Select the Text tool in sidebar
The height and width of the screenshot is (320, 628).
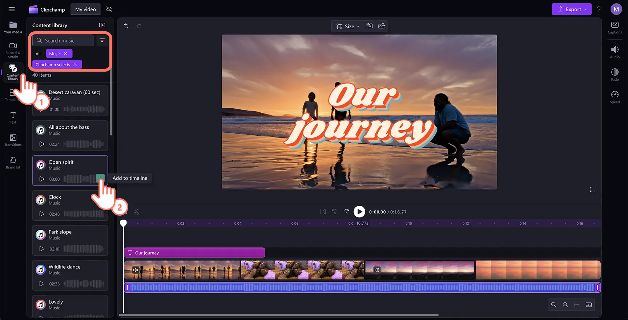point(13,117)
